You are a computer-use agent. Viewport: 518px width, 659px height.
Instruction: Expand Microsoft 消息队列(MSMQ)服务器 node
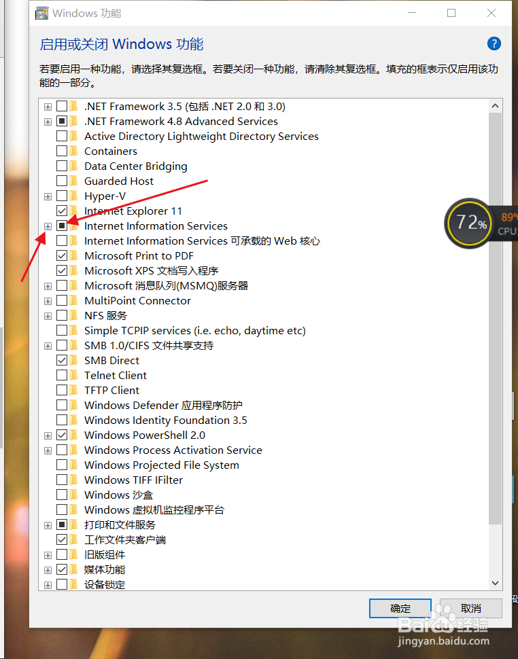(48, 286)
